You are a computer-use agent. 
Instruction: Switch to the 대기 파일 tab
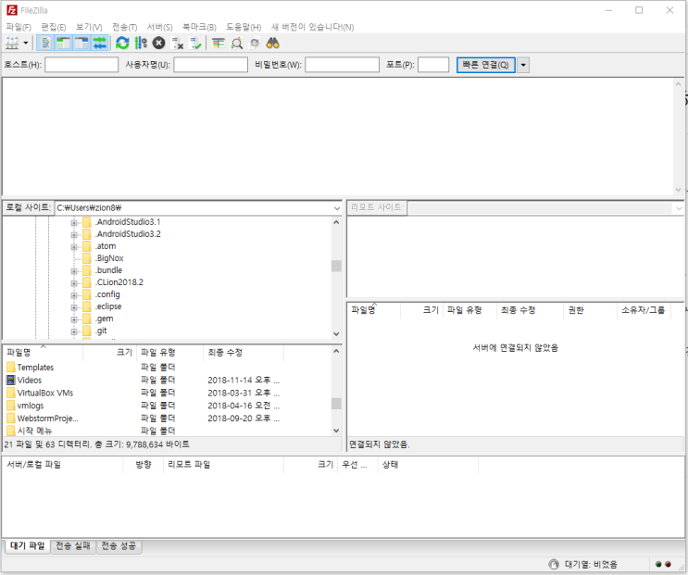(28, 545)
